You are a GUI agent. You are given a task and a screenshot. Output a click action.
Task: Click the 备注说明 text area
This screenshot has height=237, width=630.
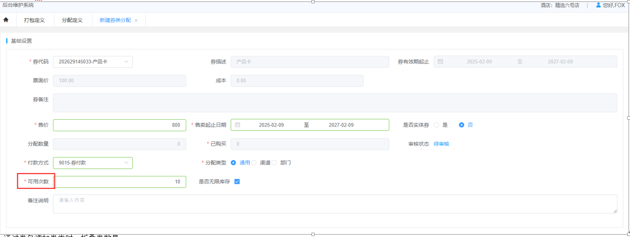point(335,204)
